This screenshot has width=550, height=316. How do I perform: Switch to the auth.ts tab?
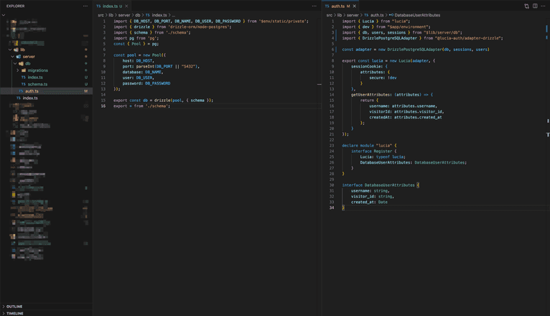coord(337,6)
